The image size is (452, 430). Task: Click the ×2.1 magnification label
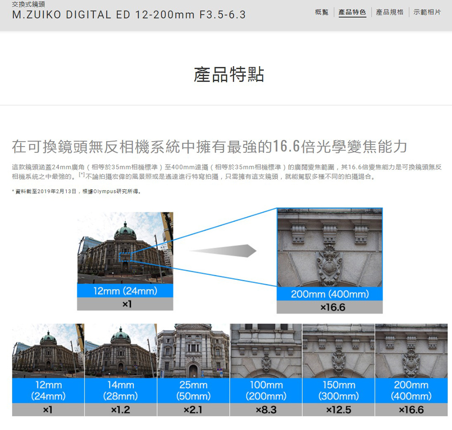(x=193, y=410)
